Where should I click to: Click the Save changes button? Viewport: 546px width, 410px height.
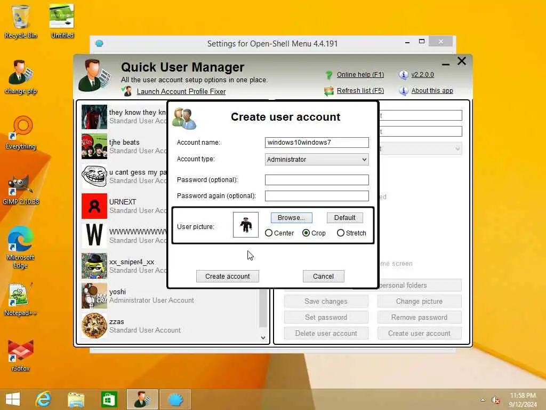(326, 301)
